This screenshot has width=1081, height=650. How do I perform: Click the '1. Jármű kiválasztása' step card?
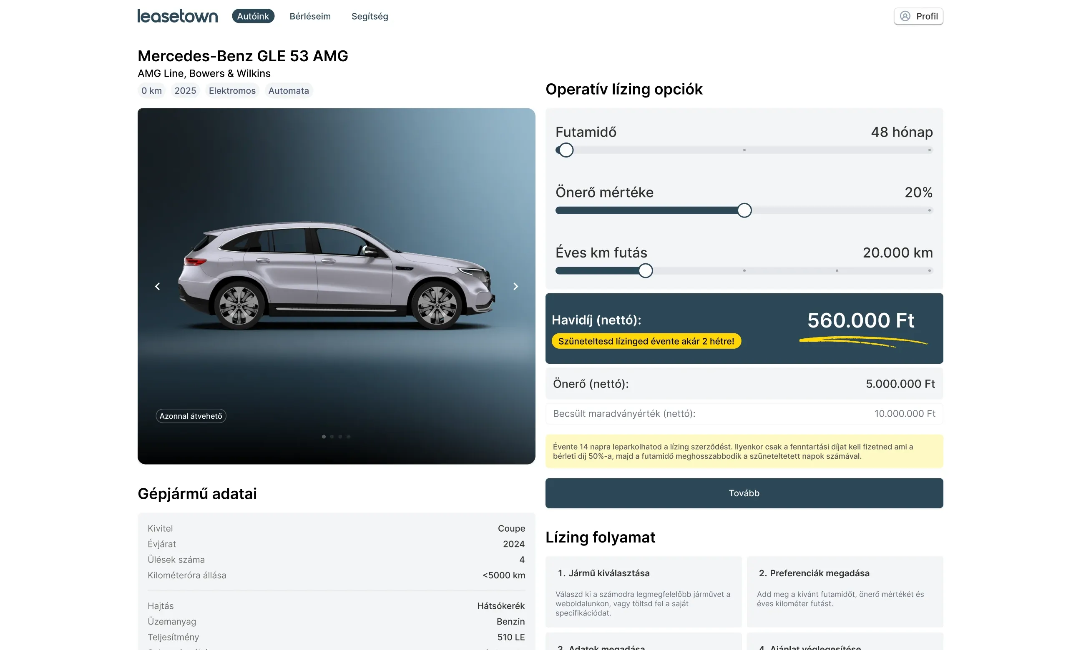pos(643,592)
